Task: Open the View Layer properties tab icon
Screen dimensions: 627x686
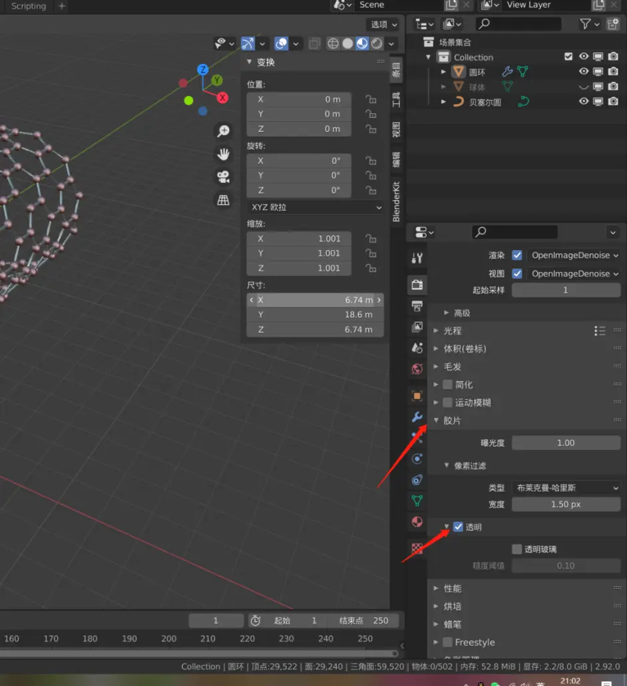Action: point(417,327)
